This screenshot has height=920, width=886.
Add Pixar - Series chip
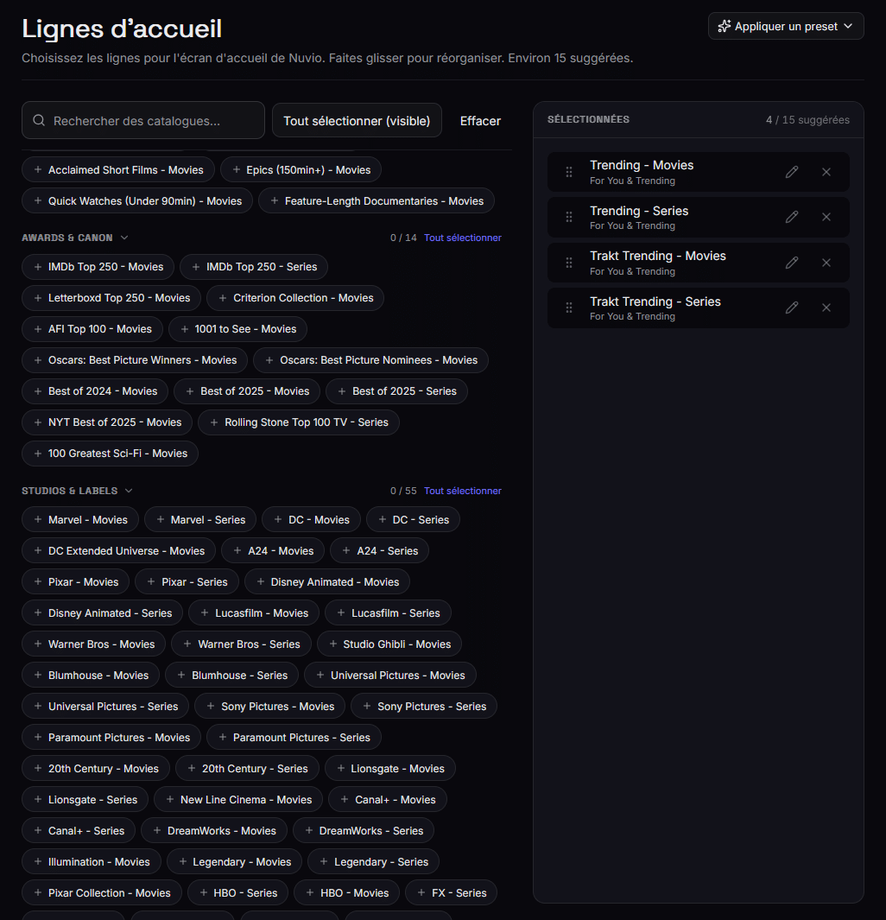pyautogui.click(x=187, y=582)
